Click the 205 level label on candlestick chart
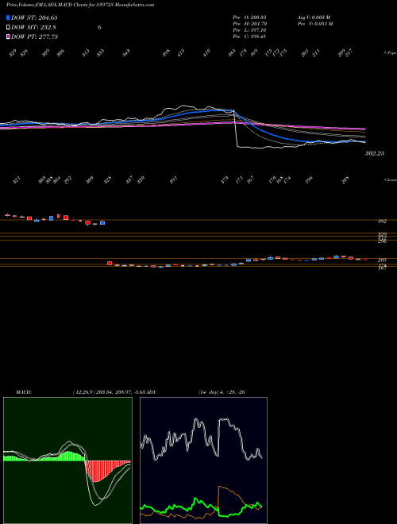This screenshot has height=524, width=397. pyautogui.click(x=382, y=260)
